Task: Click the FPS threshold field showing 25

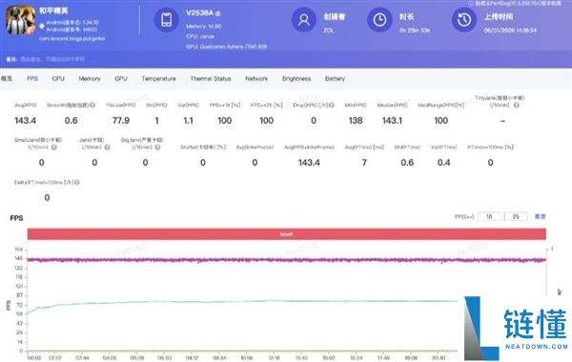Action: (516, 216)
